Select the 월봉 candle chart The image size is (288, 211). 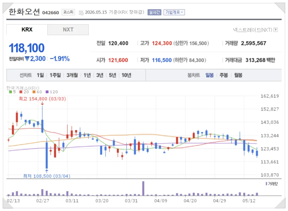pyautogui.click(x=238, y=75)
